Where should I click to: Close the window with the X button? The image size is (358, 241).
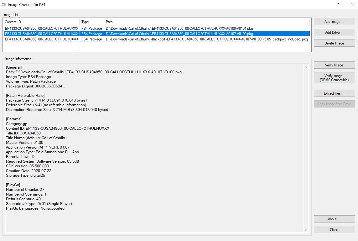pyautogui.click(x=352, y=5)
